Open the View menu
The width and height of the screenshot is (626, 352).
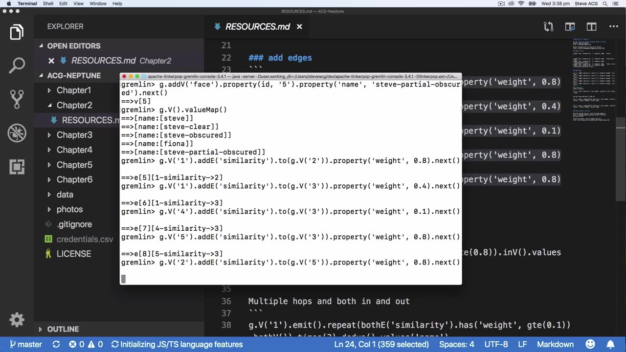(x=78, y=3)
